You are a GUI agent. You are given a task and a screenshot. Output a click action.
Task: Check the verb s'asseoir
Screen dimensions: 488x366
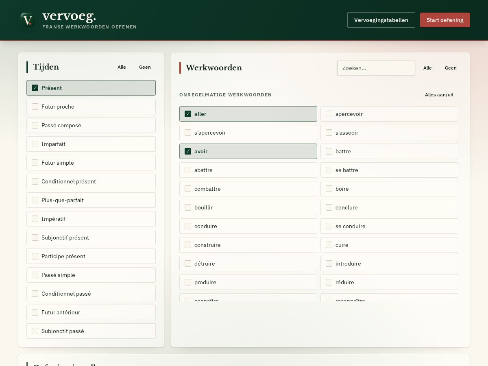click(x=389, y=133)
